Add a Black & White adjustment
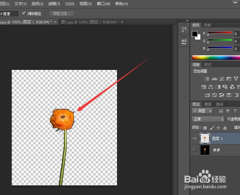 tap(218, 87)
